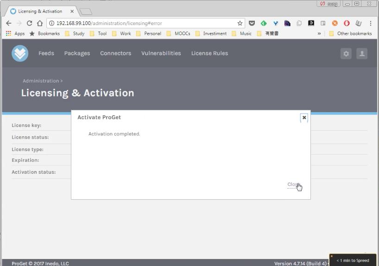Show hidden bookmarks with double chevron
This screenshot has height=266, width=379.
(x=319, y=34)
